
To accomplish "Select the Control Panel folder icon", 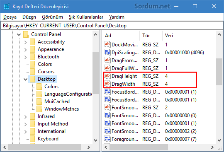I will (26, 34).
